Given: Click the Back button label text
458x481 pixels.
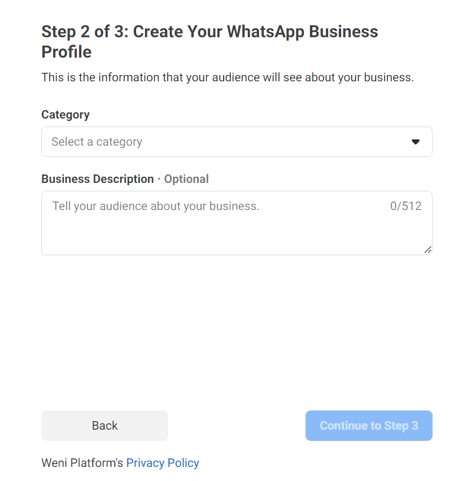Looking at the screenshot, I should pos(104,426).
